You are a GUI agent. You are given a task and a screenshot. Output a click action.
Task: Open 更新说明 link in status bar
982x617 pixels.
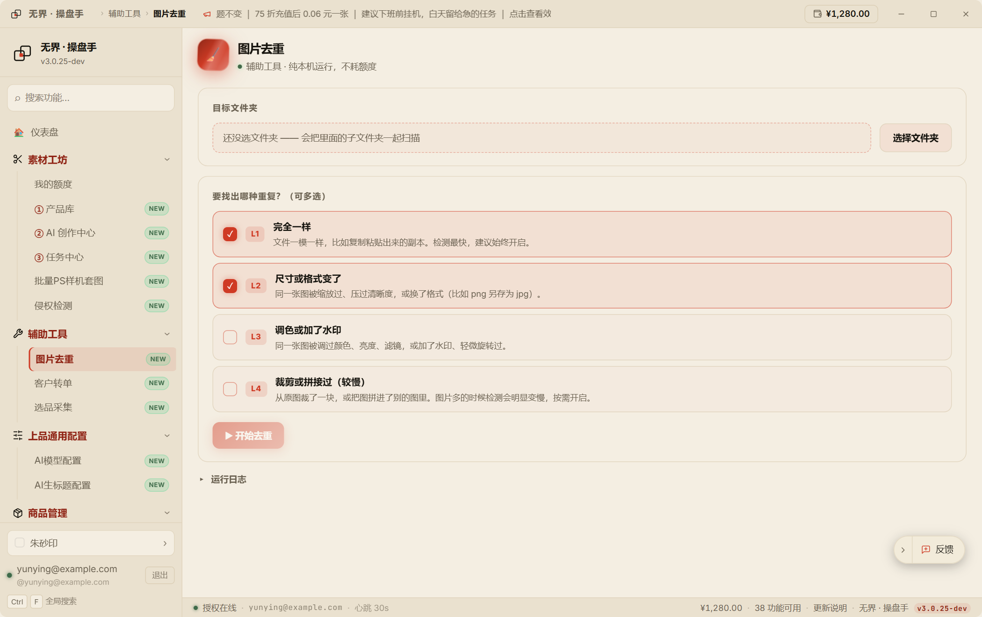[x=830, y=608]
